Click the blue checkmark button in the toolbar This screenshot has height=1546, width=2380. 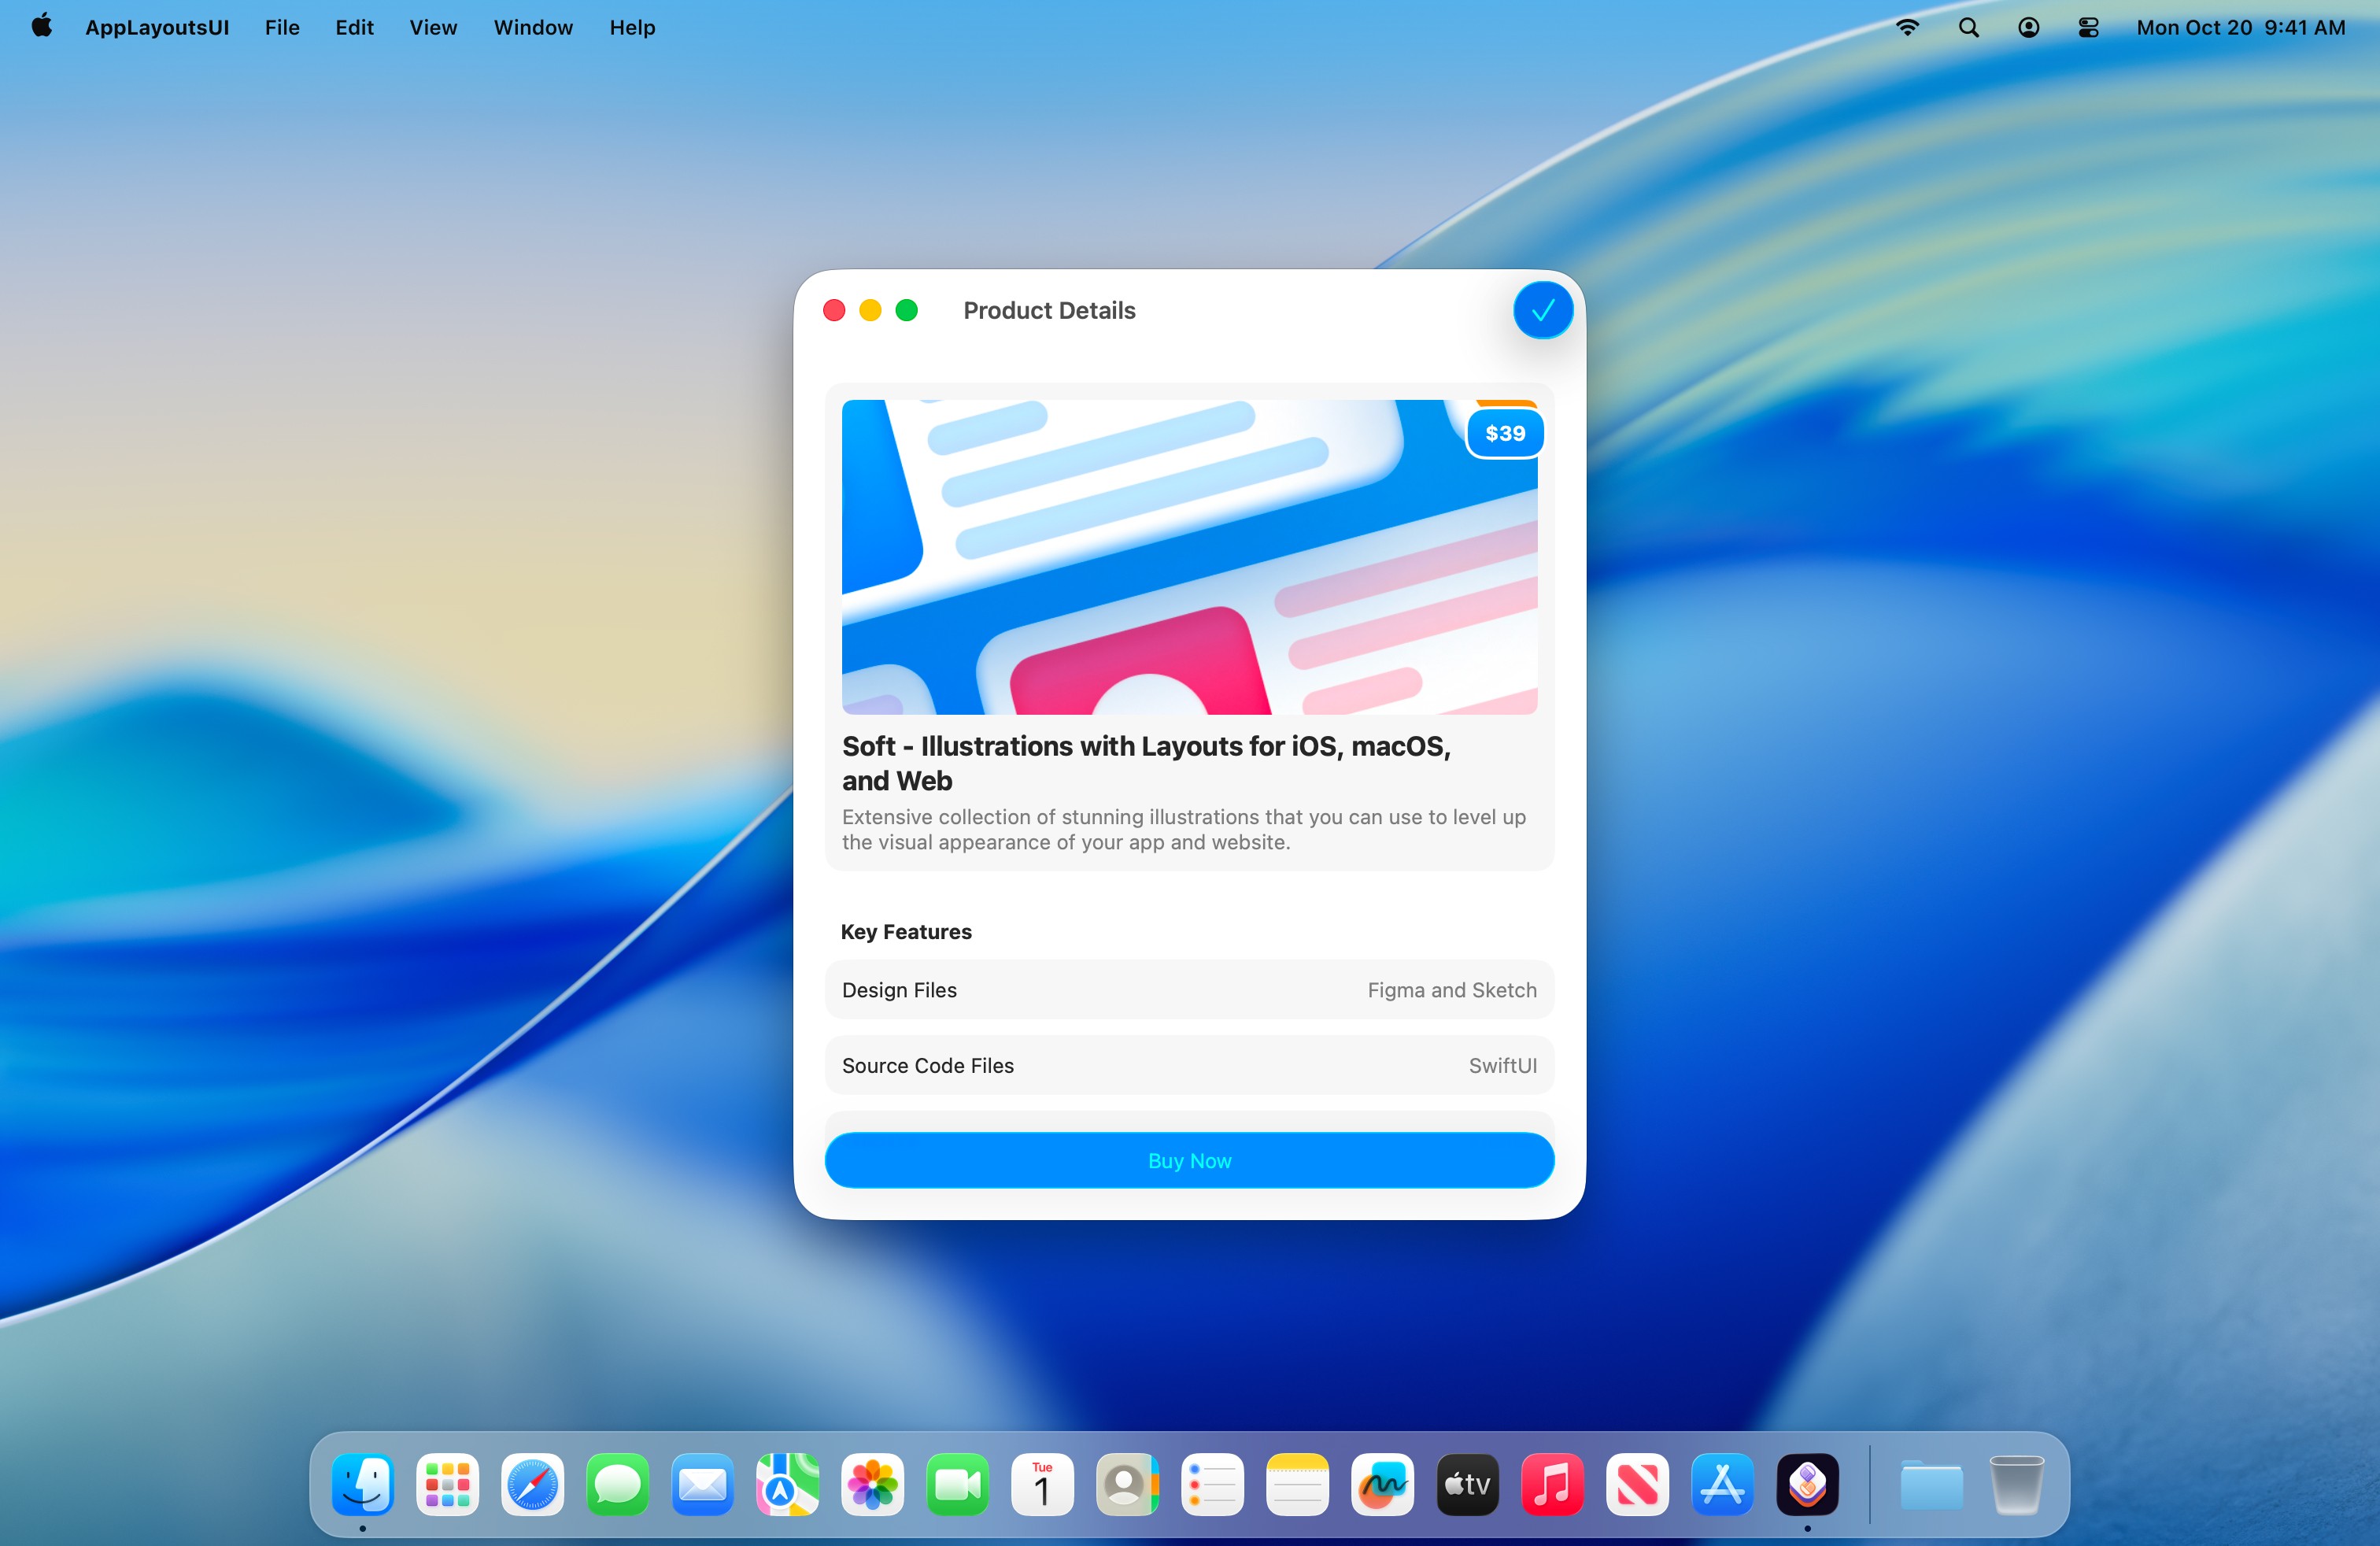click(x=1542, y=311)
